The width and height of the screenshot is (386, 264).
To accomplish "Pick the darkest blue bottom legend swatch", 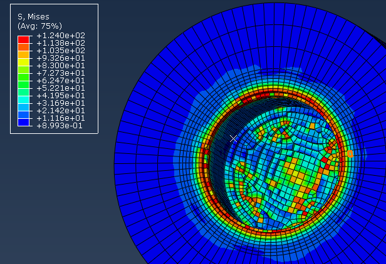I will [23, 123].
